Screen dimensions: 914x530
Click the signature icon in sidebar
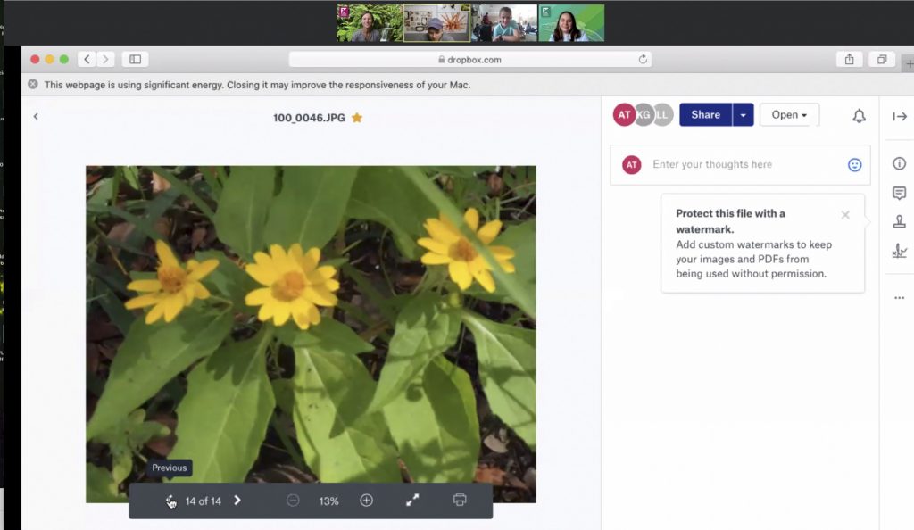(899, 252)
